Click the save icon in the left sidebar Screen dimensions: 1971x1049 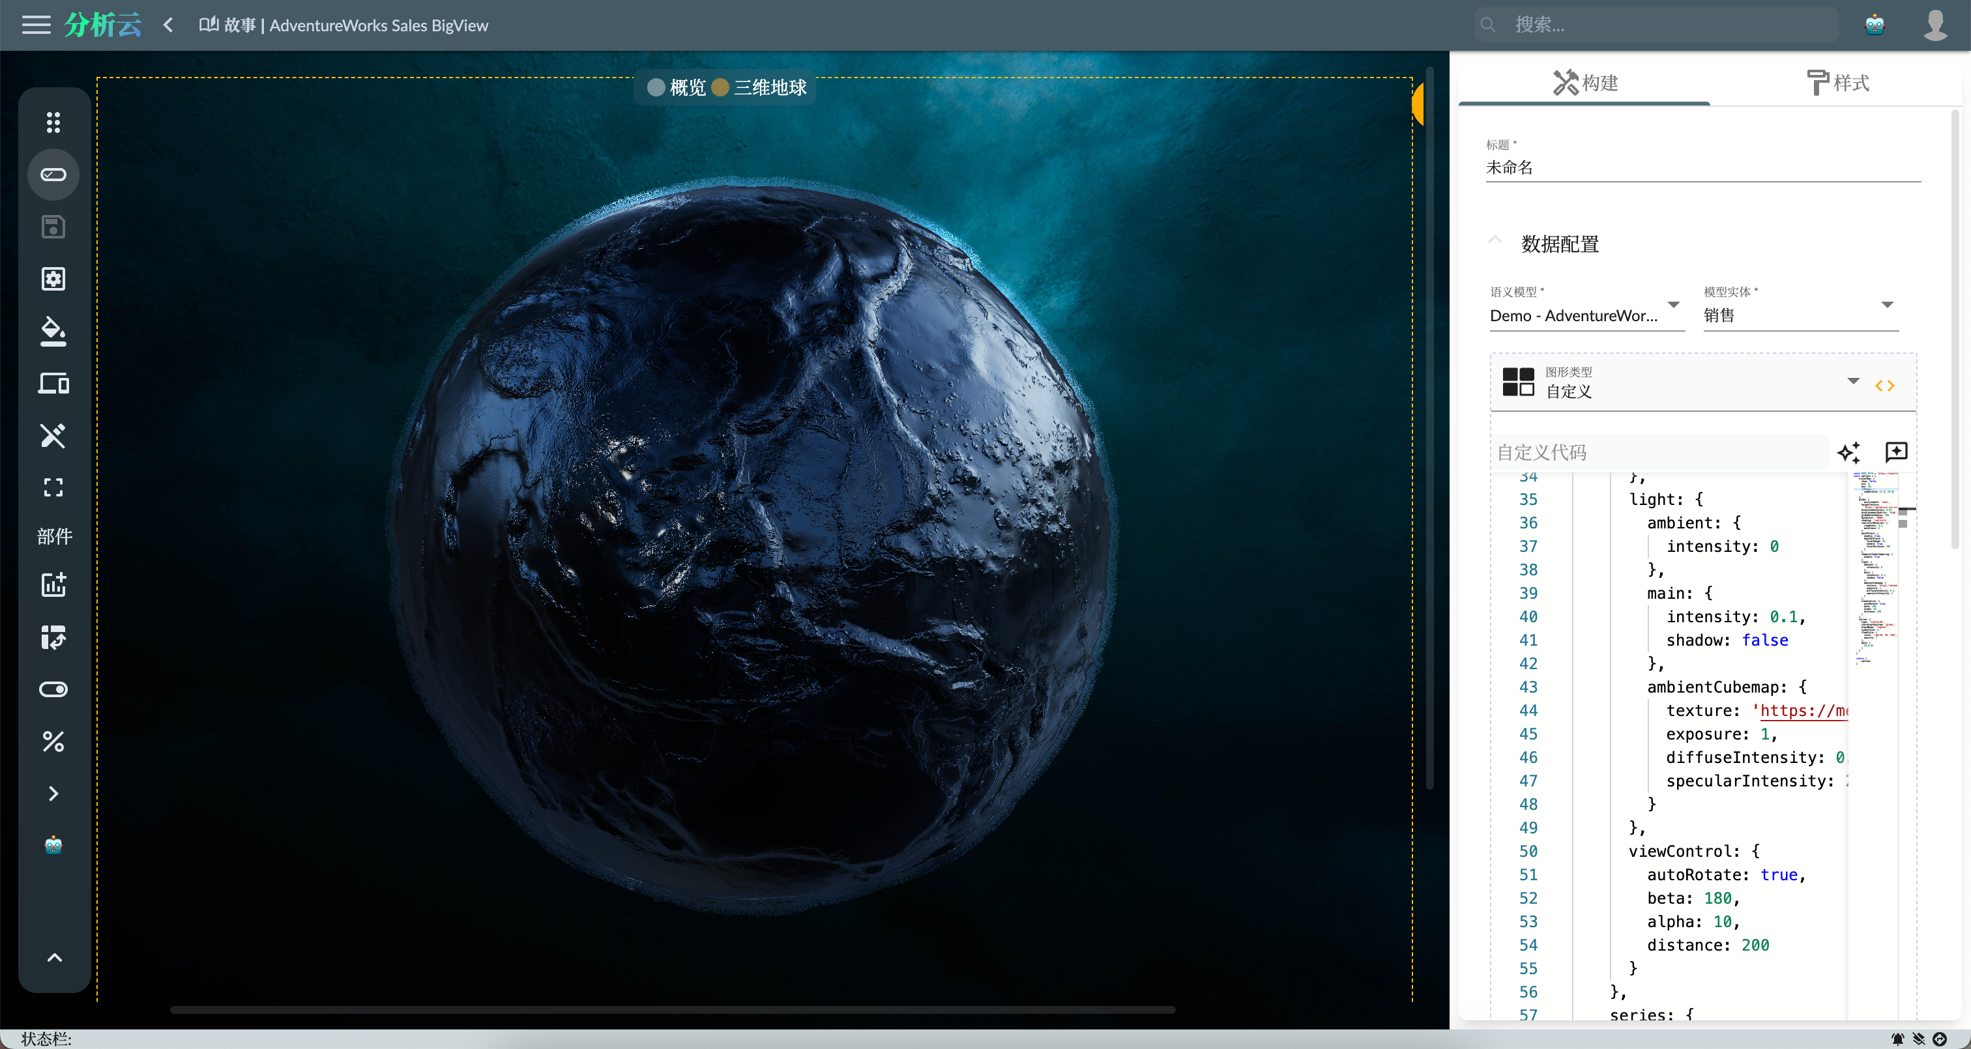(x=53, y=227)
